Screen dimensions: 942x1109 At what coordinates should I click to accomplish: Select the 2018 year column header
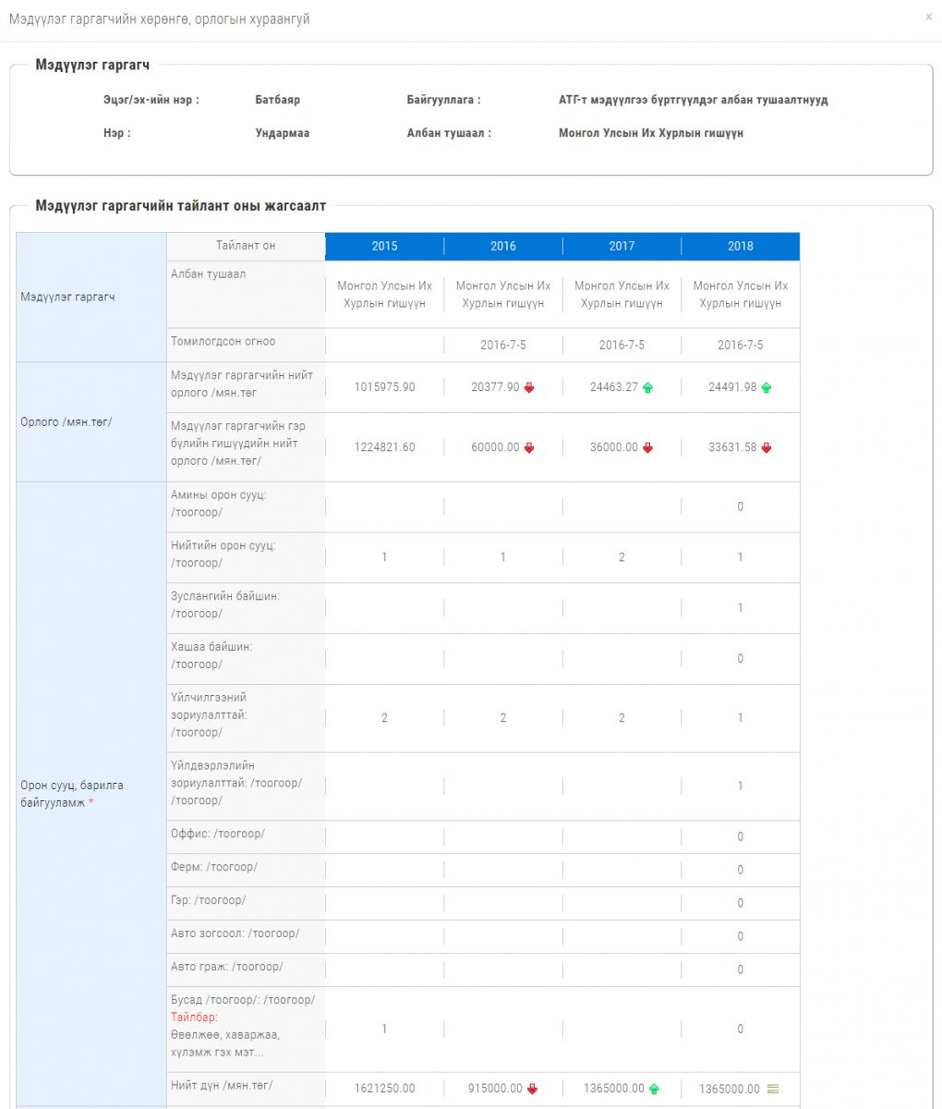(740, 246)
